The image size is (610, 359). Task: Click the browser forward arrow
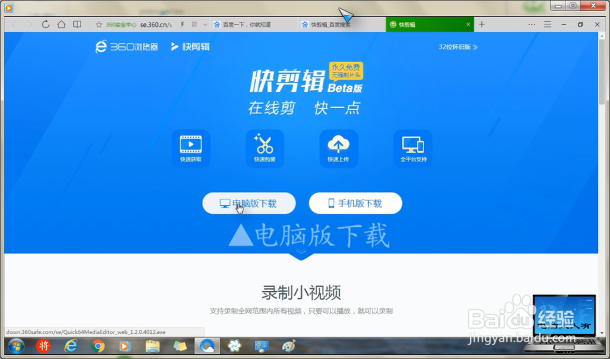pyautogui.click(x=29, y=24)
